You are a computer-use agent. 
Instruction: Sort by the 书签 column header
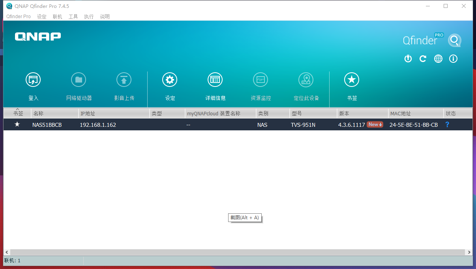[x=17, y=113]
